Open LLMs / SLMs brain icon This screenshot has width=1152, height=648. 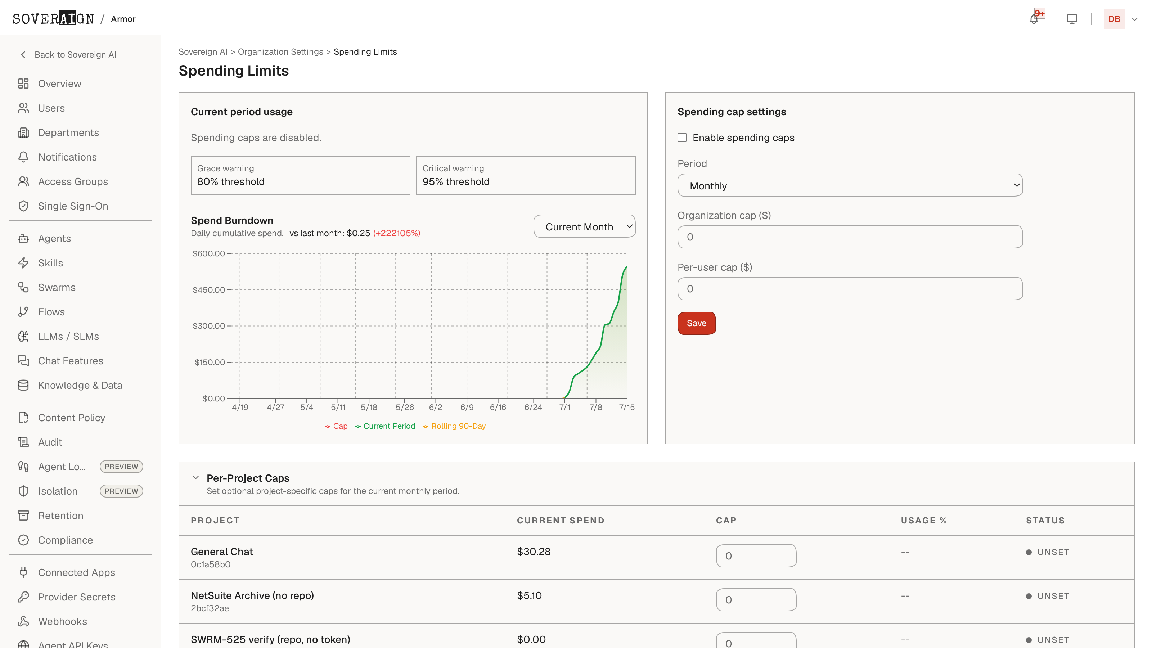23,336
